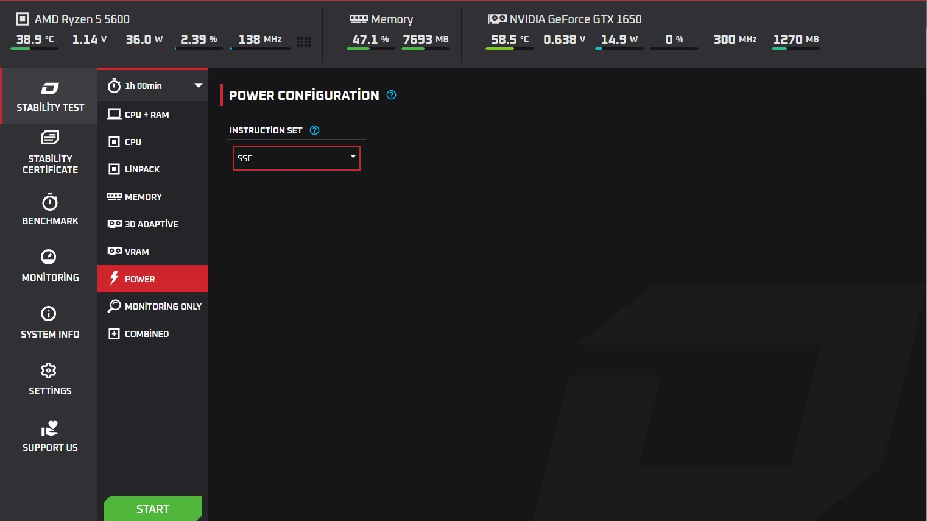Select the CPU + RAM test
This screenshot has height=521, width=927.
[x=153, y=115]
